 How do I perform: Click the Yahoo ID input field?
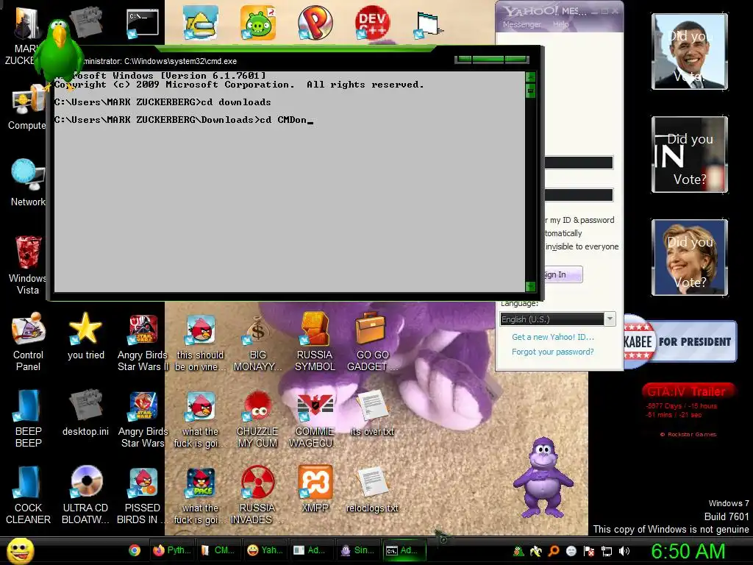pos(579,163)
